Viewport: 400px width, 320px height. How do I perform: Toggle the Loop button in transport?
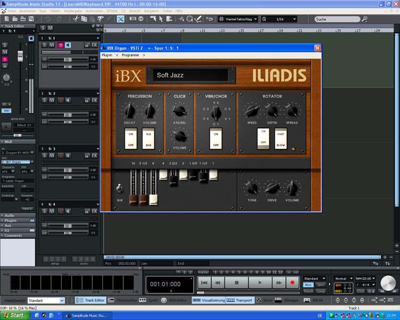[321, 291]
